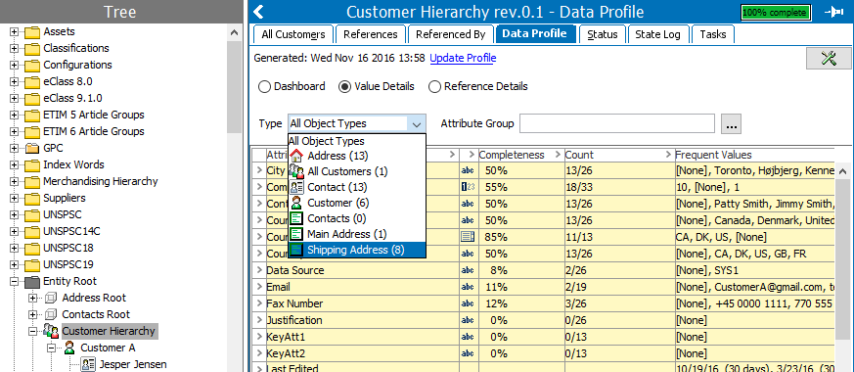Image resolution: width=854 pixels, height=372 pixels.
Task: Expand the Suppliers tree folder
Action: pos(14,198)
